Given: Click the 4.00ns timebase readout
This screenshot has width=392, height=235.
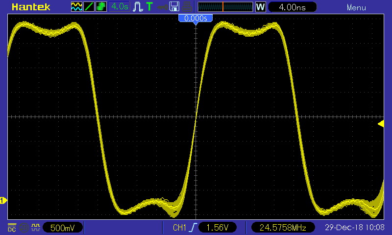Looking at the screenshot, I should click(292, 7).
